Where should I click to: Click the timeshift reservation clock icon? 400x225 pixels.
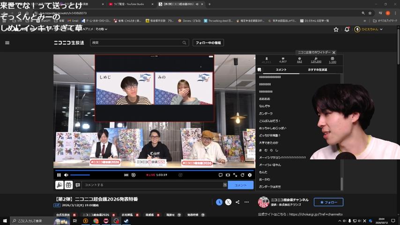point(219,202)
